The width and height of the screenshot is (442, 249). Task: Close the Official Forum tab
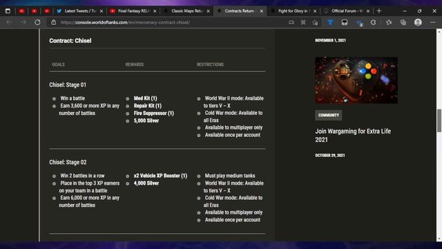pos(368,11)
